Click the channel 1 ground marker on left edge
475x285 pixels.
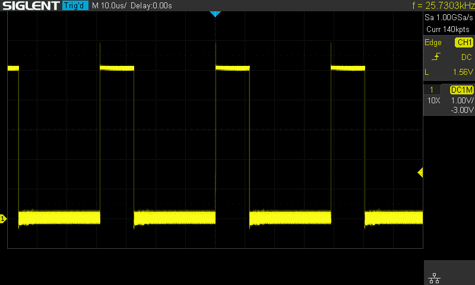coord(3,219)
